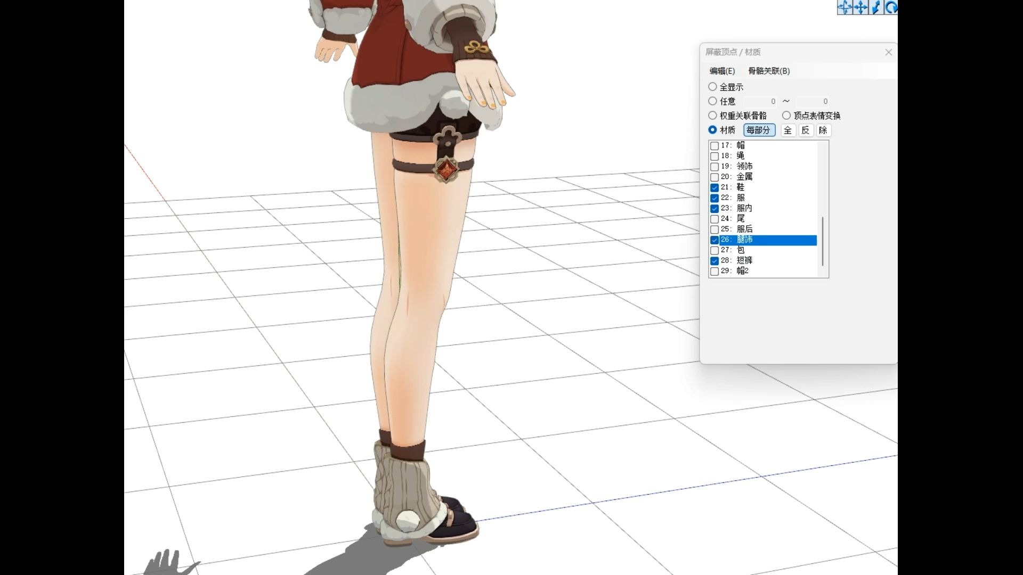Screen dimensions: 1023x575
Task: Check material 18: 绳 checkbox
Action: [715, 156]
